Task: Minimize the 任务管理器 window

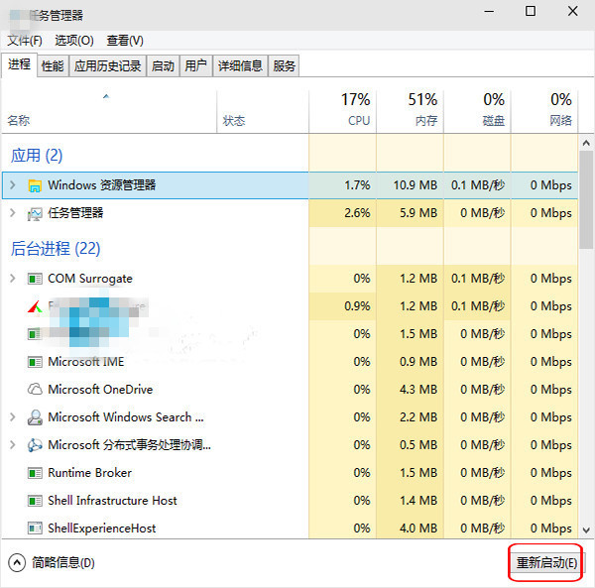Action: (x=489, y=11)
